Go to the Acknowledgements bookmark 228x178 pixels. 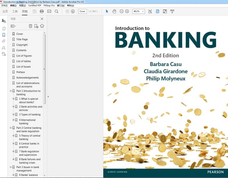click(x=27, y=78)
